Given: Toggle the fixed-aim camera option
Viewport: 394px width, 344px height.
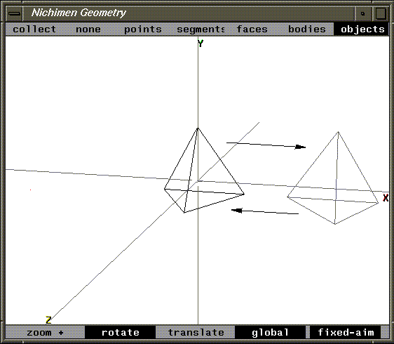Looking at the screenshot, I should click(346, 333).
